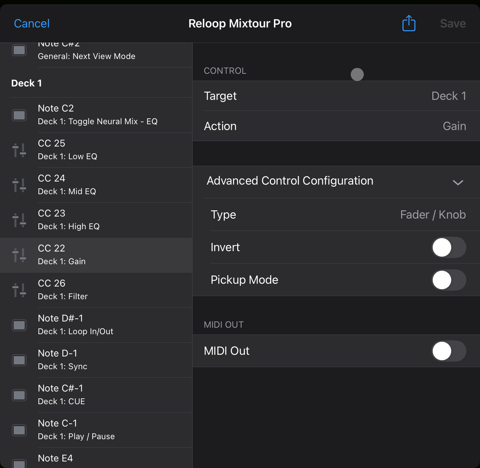480x468 pixels.
Task: Turn on Pickup Mode
Action: coord(448,280)
